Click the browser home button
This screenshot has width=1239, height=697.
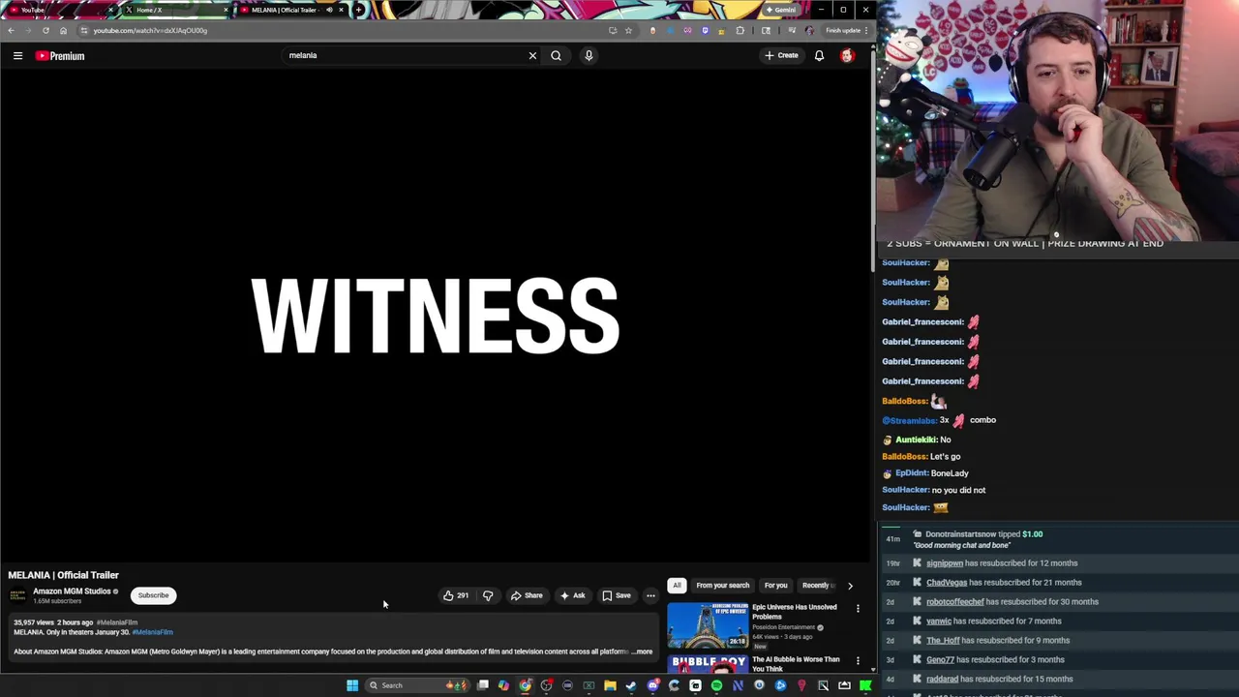pos(64,30)
